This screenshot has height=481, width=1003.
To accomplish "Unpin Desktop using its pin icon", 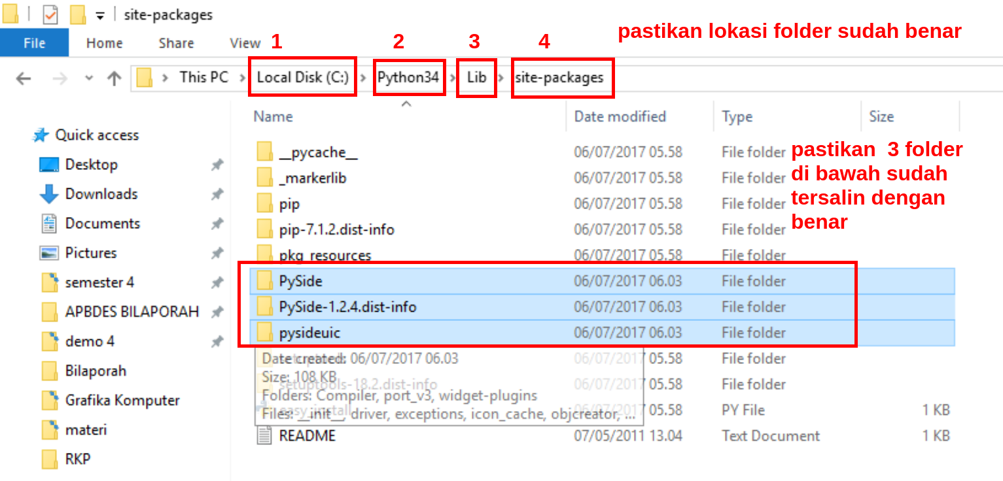I will pyautogui.click(x=217, y=165).
